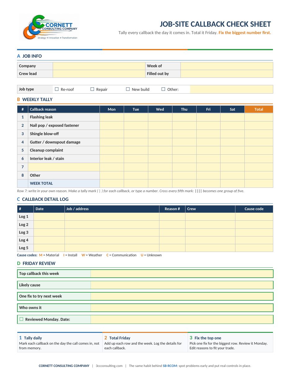Click the Top callback this week field
This screenshot has width=290, height=375.
182,274
